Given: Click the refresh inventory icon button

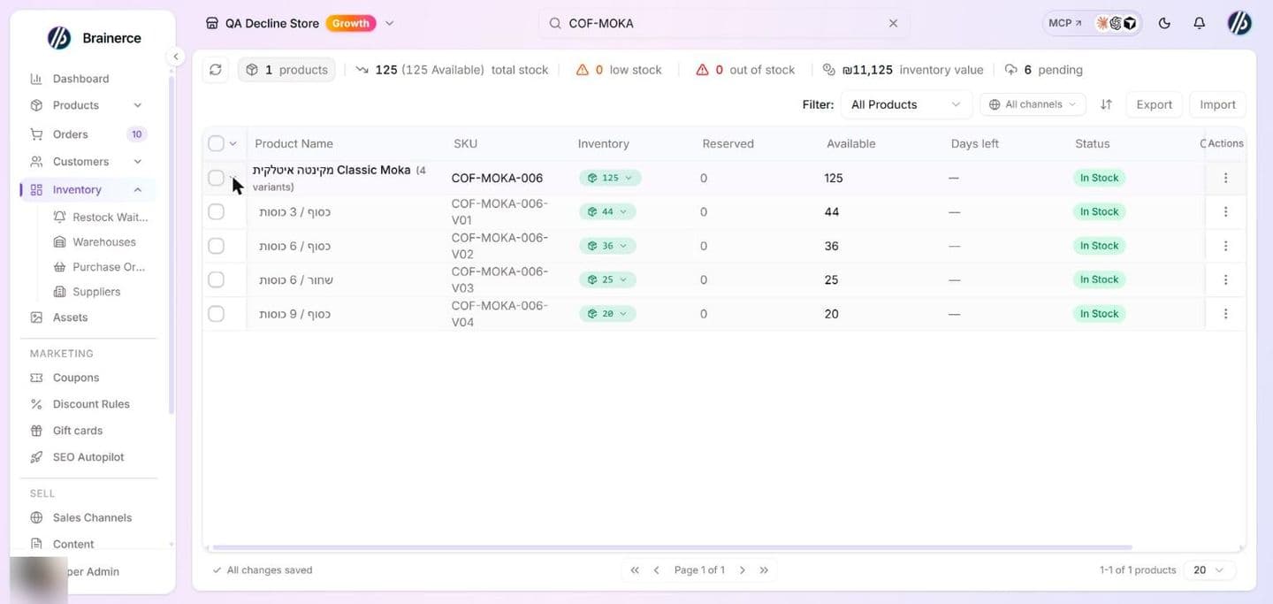Looking at the screenshot, I should tap(216, 70).
